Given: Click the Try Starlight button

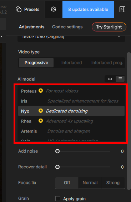Looking at the screenshot, I should pos(109,27).
